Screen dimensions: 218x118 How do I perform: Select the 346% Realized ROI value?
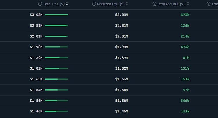click(185, 101)
